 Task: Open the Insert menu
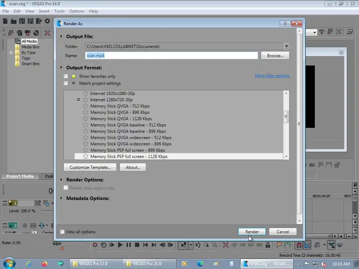[44, 11]
